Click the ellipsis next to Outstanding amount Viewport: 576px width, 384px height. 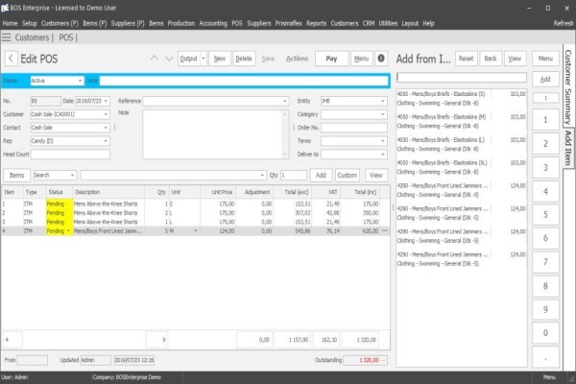click(383, 360)
